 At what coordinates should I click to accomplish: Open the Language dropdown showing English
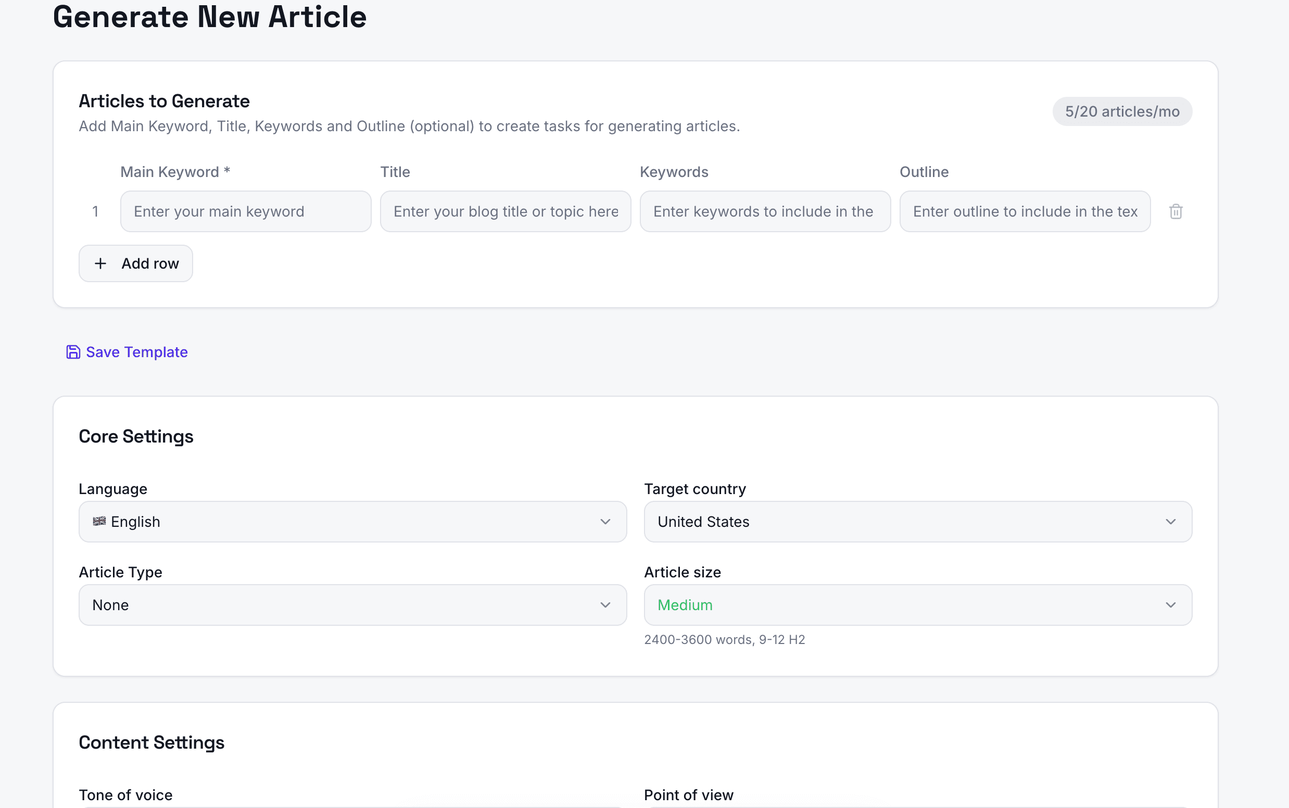[352, 522]
